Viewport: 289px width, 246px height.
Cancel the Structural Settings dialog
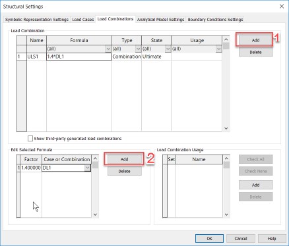coord(241,238)
